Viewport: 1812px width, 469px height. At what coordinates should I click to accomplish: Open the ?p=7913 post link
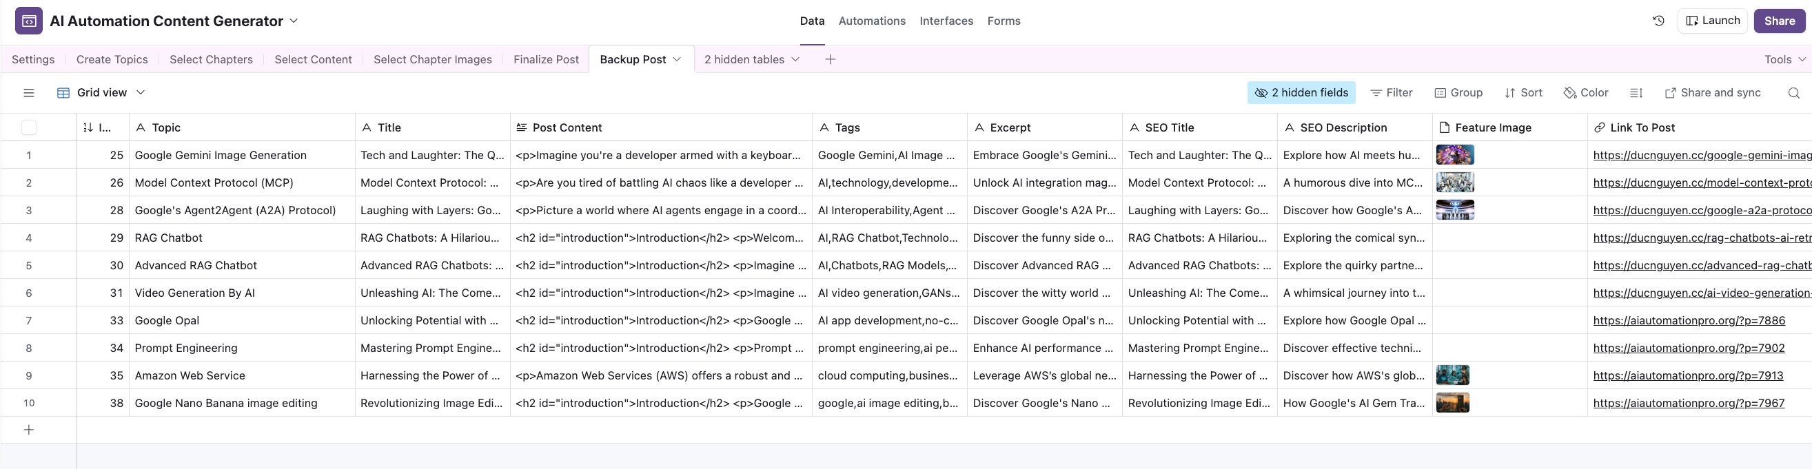[1688, 375]
